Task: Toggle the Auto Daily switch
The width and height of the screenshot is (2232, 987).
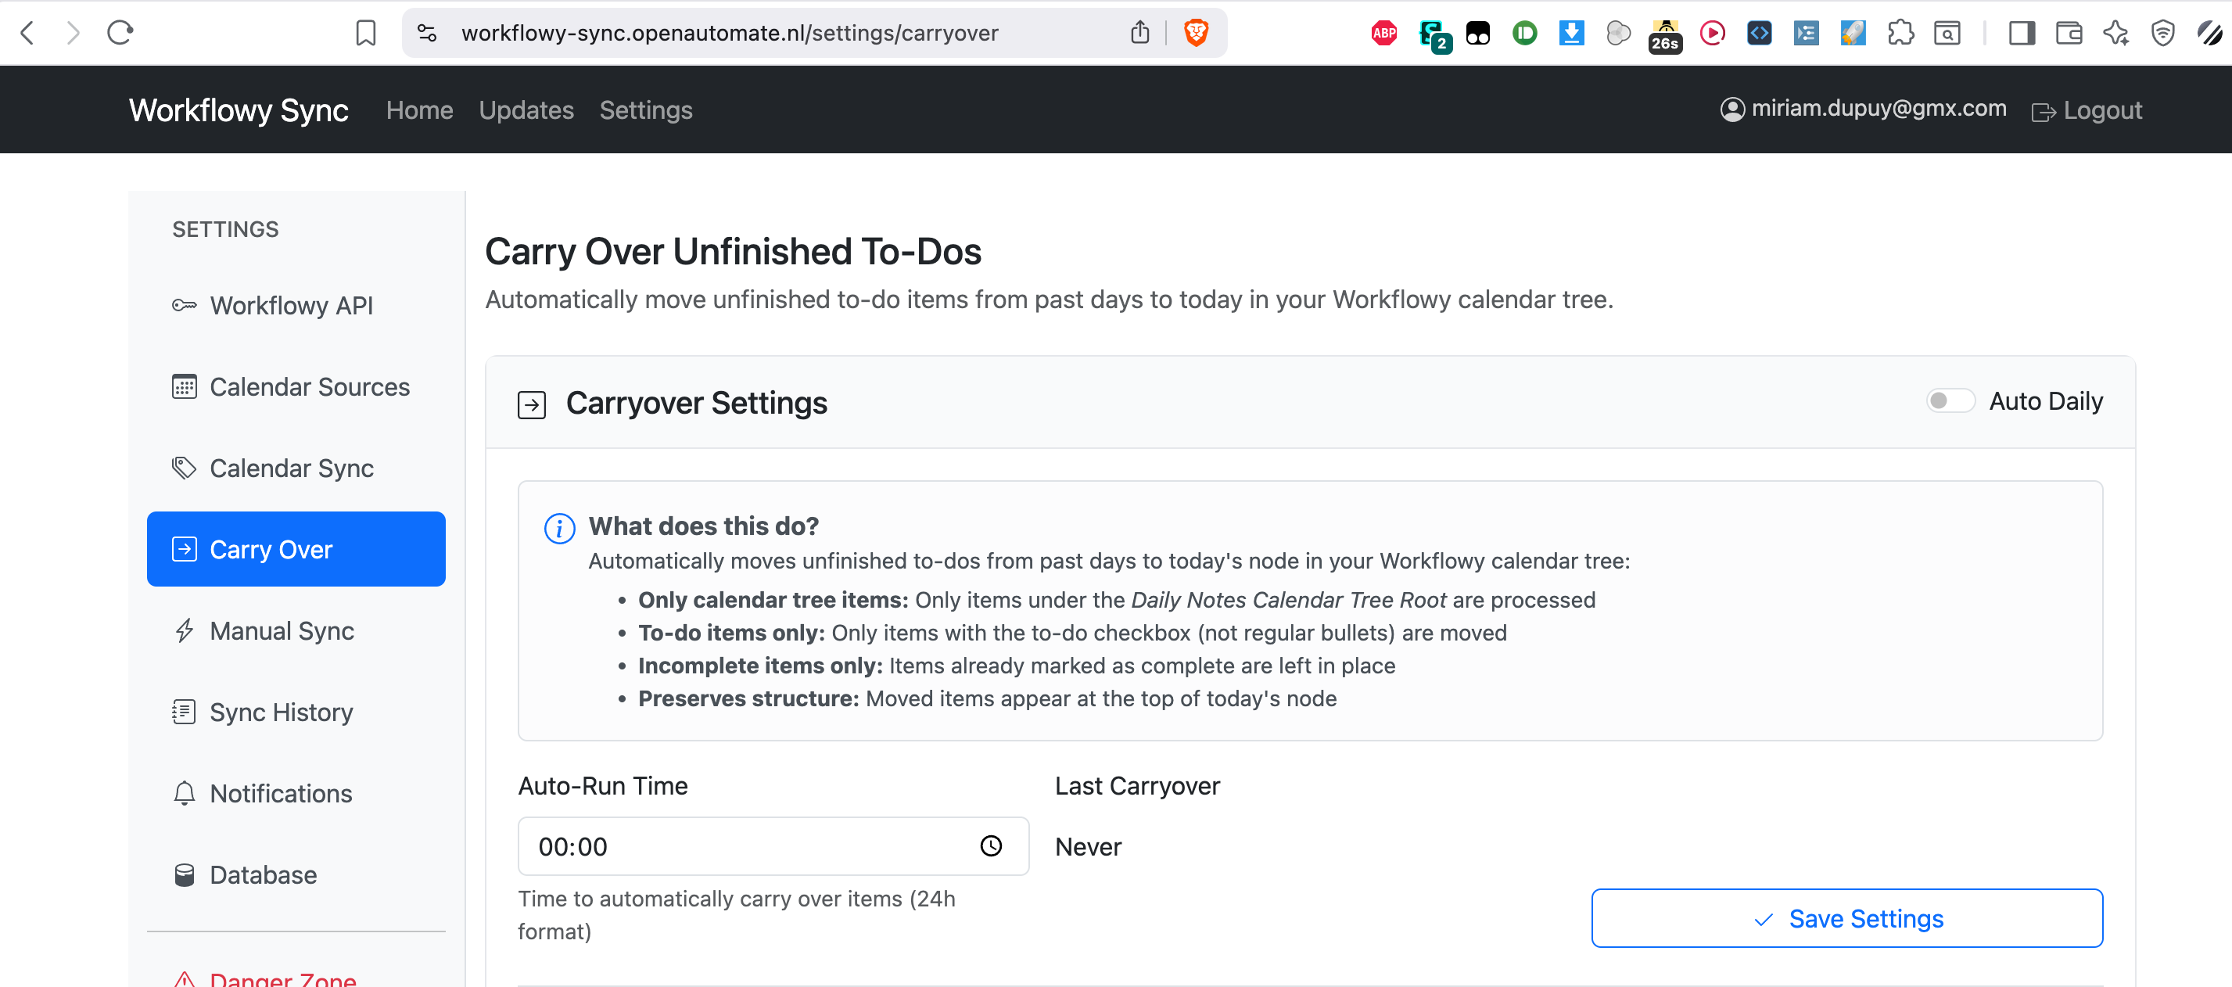Action: pyautogui.click(x=1950, y=401)
